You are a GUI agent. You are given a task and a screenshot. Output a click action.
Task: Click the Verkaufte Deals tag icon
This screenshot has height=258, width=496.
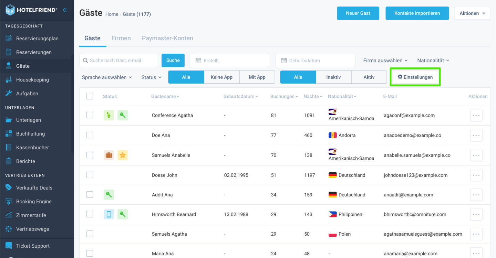[9, 188]
